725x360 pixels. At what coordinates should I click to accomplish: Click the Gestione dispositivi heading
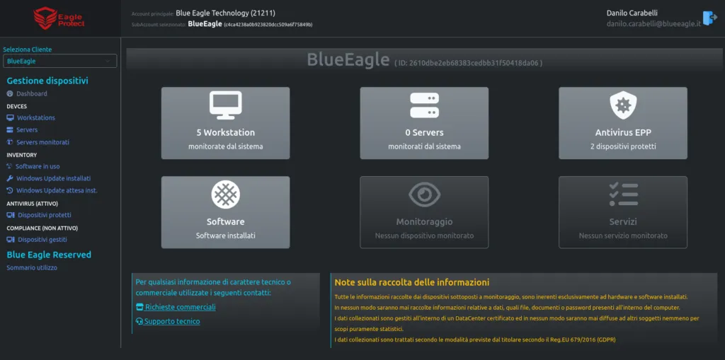pyautogui.click(x=47, y=81)
